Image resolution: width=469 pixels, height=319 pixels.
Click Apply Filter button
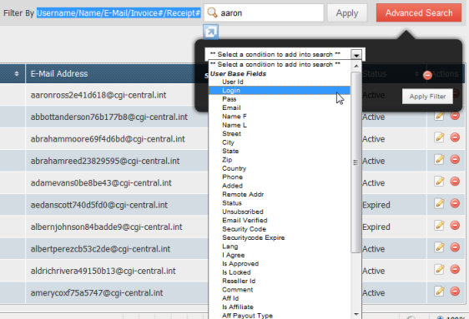pos(427,97)
